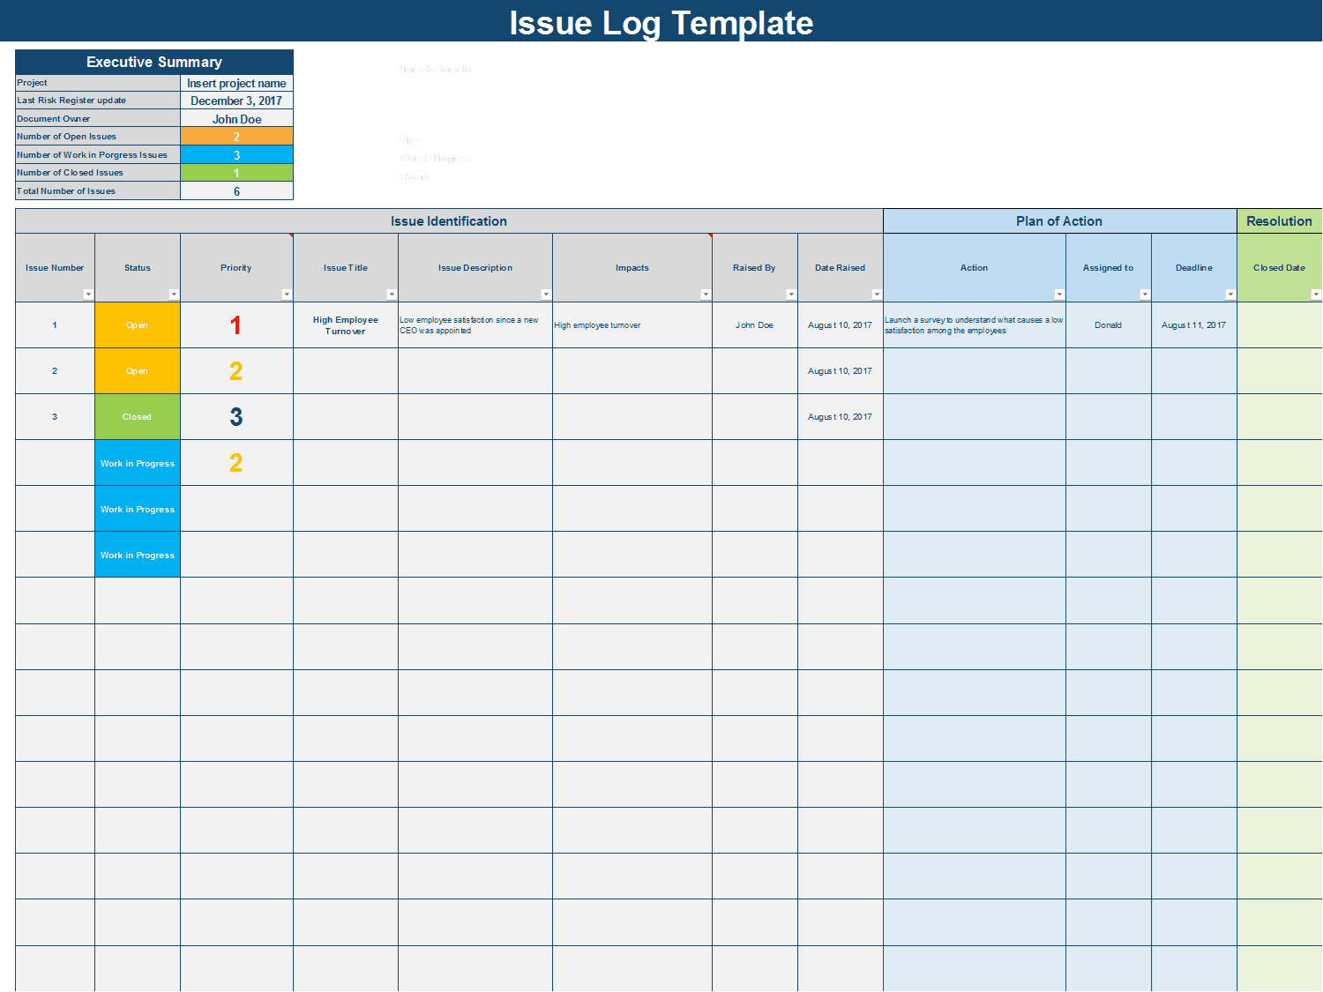The width and height of the screenshot is (1323, 992).
Task: Select the High Employee Turnover title cell
Action: point(346,325)
